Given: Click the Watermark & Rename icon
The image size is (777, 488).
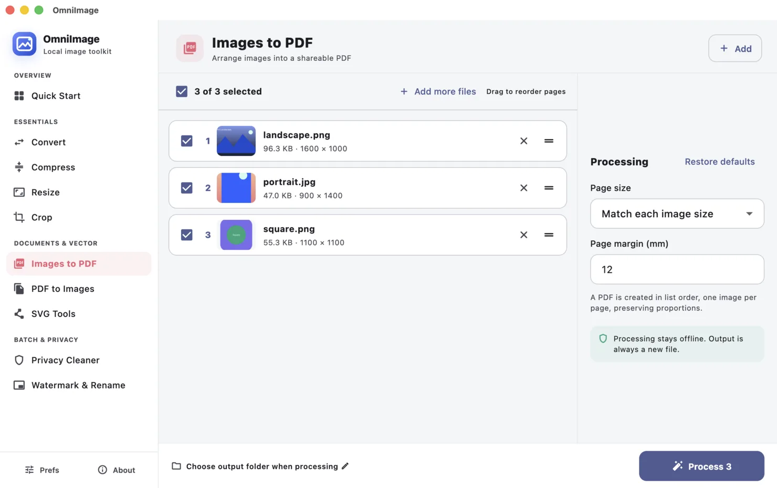Looking at the screenshot, I should (x=19, y=385).
